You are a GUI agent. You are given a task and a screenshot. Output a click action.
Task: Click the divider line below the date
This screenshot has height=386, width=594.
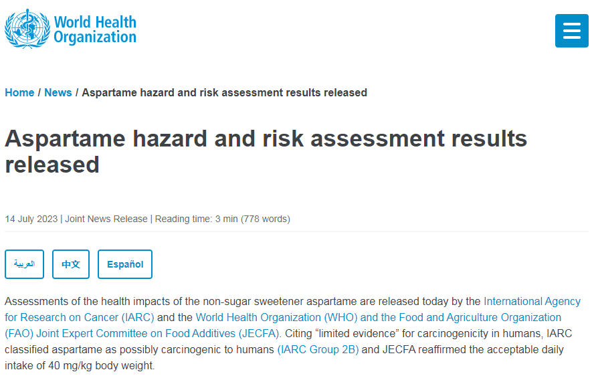tap(296, 231)
